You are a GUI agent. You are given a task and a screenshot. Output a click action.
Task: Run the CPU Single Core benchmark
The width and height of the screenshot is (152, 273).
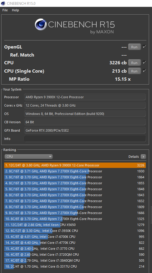click(x=134, y=71)
